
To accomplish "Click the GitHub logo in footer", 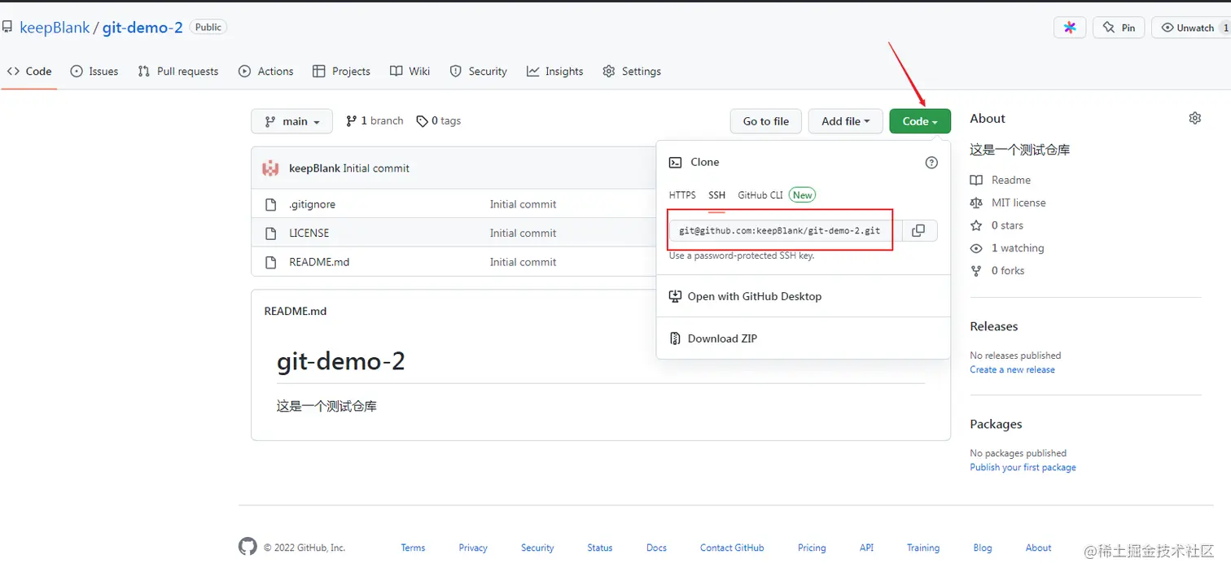I will pyautogui.click(x=248, y=547).
